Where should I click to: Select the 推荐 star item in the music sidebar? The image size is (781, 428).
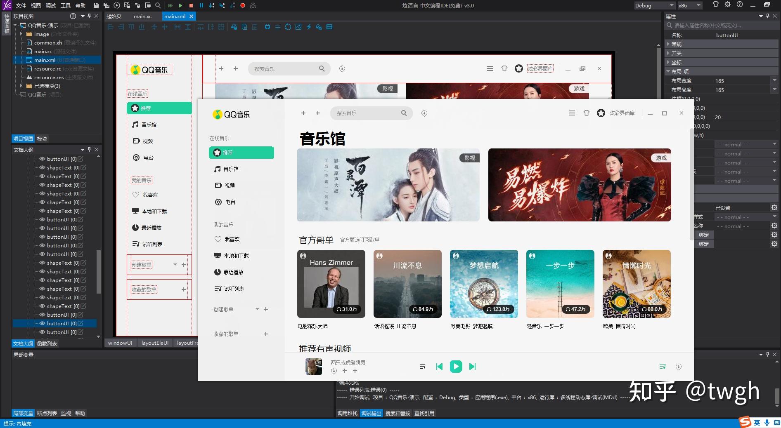241,153
